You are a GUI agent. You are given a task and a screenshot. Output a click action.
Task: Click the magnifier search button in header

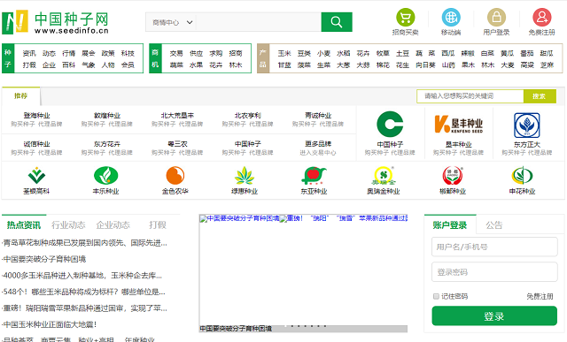pyautogui.click(x=337, y=22)
